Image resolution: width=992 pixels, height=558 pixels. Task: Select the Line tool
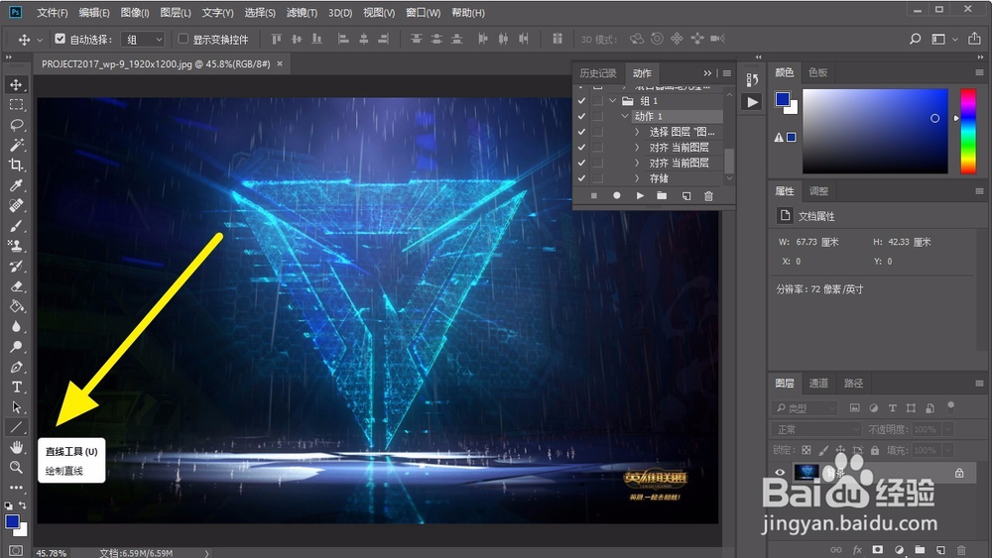pyautogui.click(x=17, y=427)
